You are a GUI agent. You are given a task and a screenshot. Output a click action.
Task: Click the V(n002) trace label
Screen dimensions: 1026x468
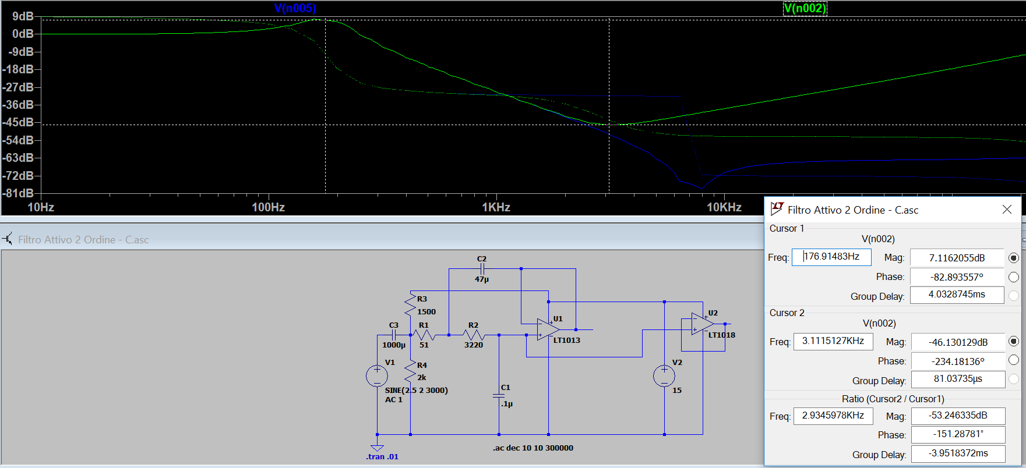tap(805, 8)
